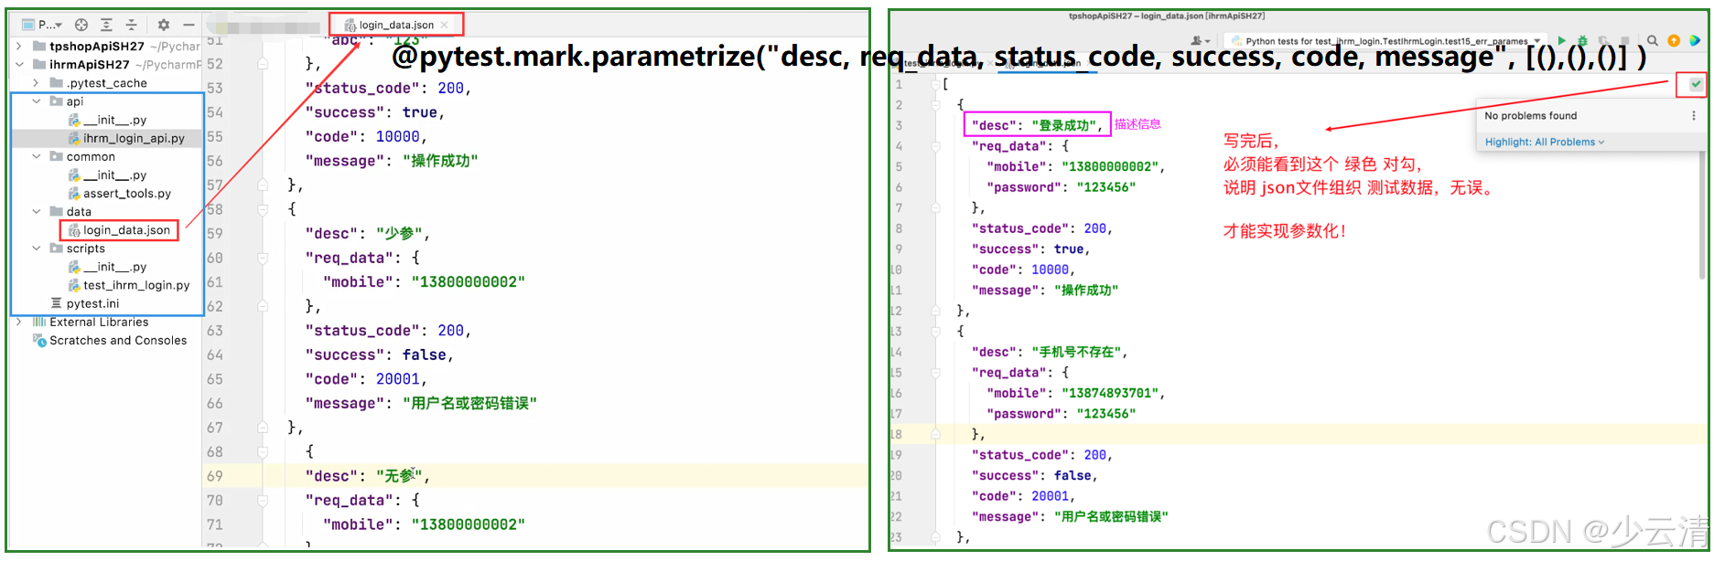Click "desc": "手机号不存在" line
Screen dimensions: 1714x561
tap(1050, 352)
